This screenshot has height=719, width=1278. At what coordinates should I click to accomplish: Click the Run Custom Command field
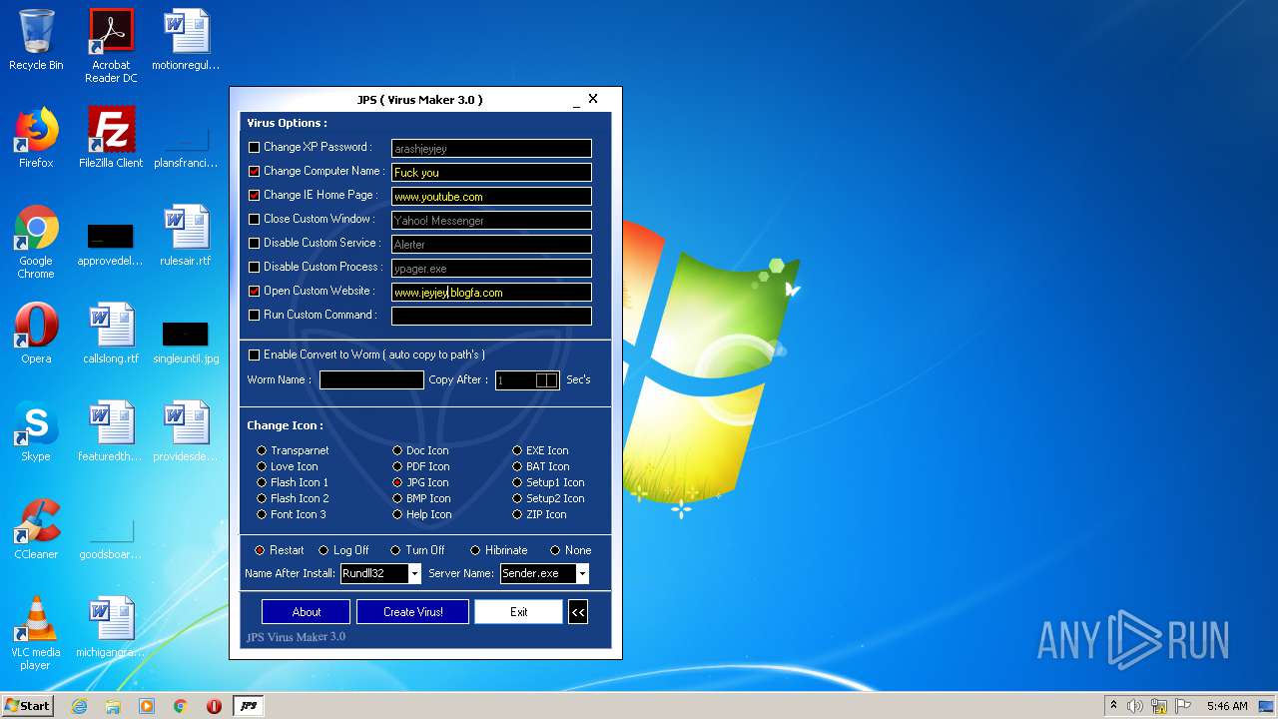491,316
